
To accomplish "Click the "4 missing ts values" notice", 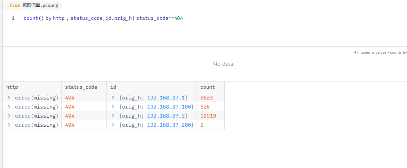I will coord(370,53).
